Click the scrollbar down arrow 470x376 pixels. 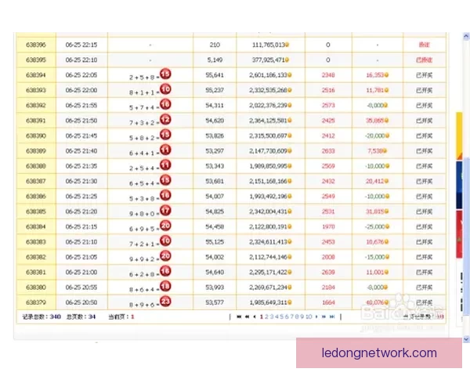(x=466, y=339)
